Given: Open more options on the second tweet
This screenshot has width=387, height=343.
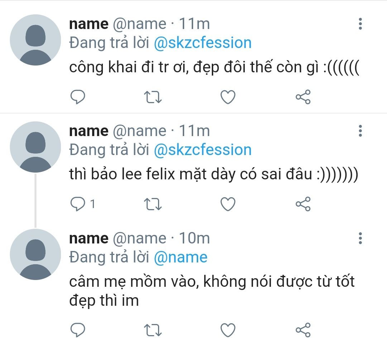Looking at the screenshot, I should coord(360,131).
